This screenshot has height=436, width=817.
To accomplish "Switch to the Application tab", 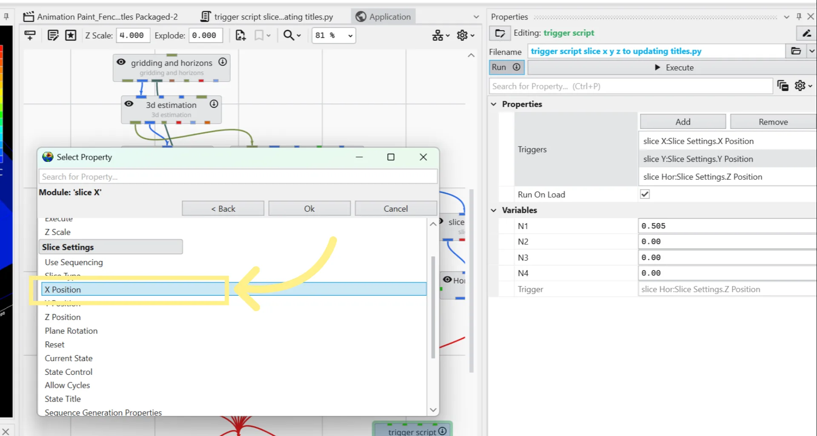I will [x=383, y=17].
